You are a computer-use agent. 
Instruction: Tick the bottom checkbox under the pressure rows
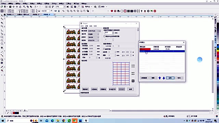pyautogui.click(x=104, y=58)
